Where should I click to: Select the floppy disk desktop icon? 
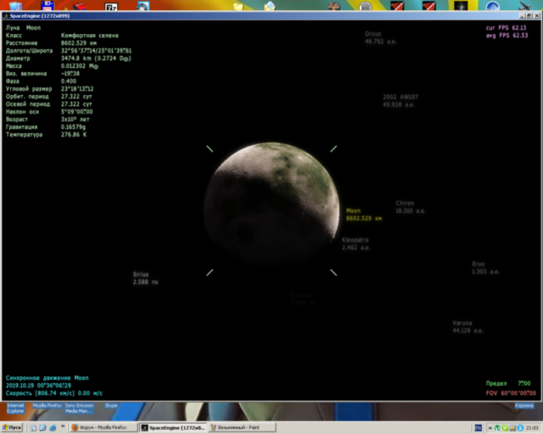(x=48, y=6)
